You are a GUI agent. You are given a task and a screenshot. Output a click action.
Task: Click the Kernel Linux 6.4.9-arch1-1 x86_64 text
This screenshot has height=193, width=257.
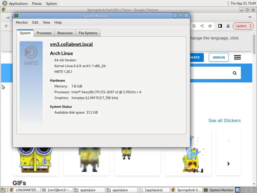tap(80, 66)
